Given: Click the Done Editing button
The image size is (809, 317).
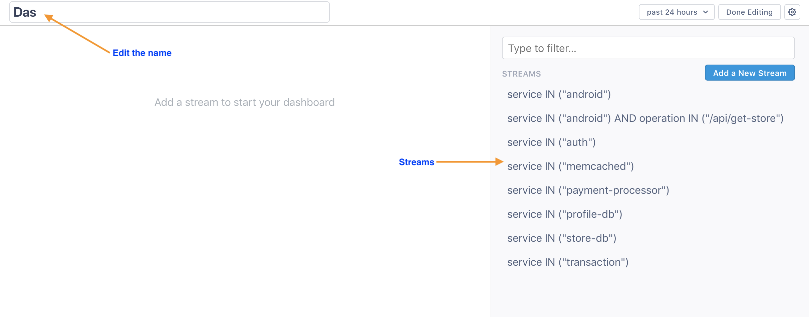Looking at the screenshot, I should pos(749,12).
